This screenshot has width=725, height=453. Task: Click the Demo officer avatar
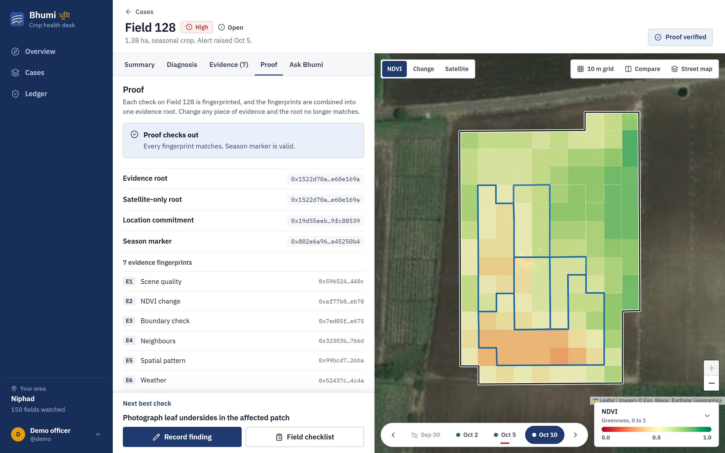[18, 434]
